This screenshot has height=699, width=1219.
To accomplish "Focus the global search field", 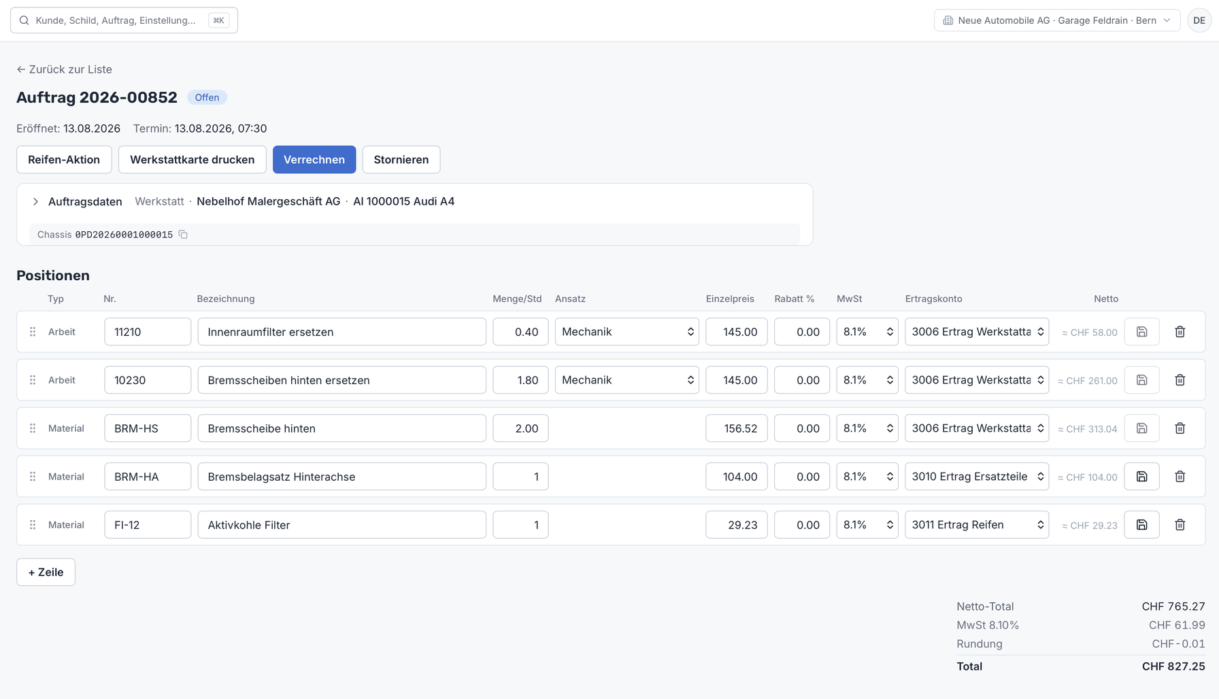I will point(124,20).
